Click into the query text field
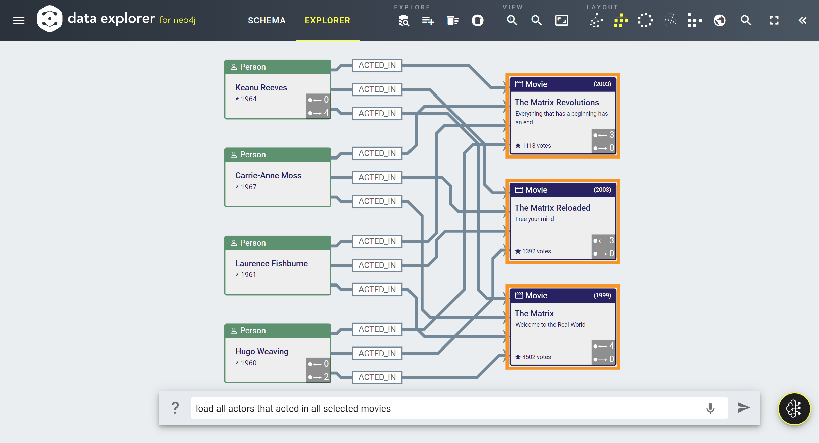The image size is (819, 443). tap(436, 408)
